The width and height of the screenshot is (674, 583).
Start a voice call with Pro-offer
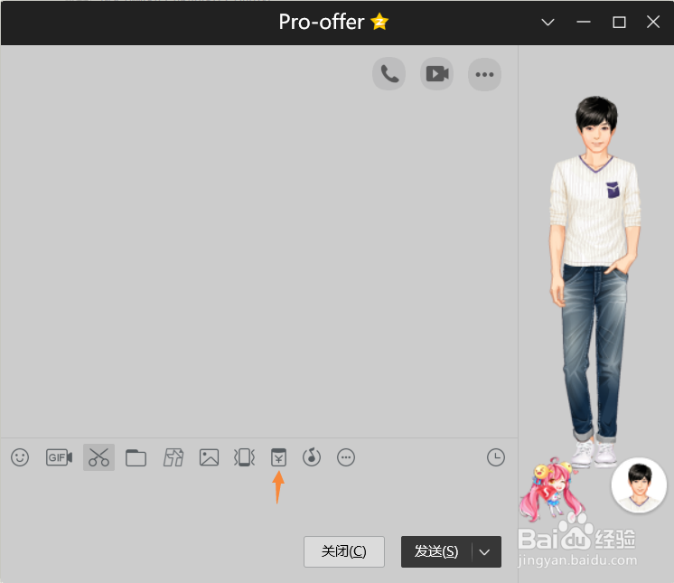[x=389, y=74]
